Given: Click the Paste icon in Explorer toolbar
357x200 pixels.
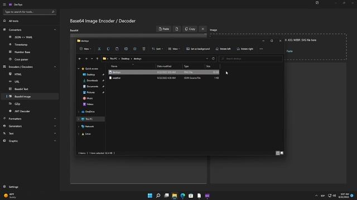Looking at the screenshot, I should click(117, 49).
